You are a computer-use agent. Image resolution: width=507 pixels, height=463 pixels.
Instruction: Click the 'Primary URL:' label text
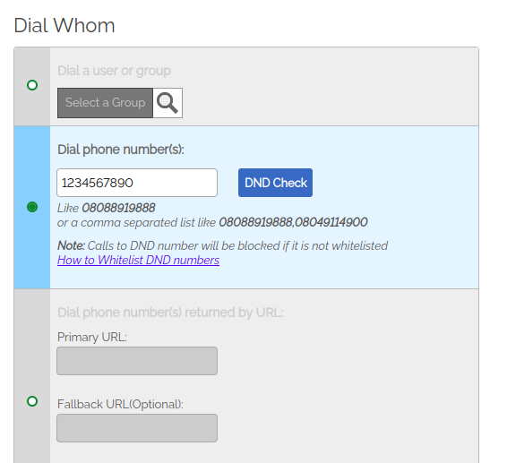click(x=92, y=338)
